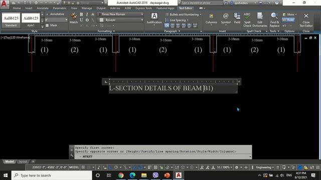Click the AutoCAD application menu logo

(5, 4)
